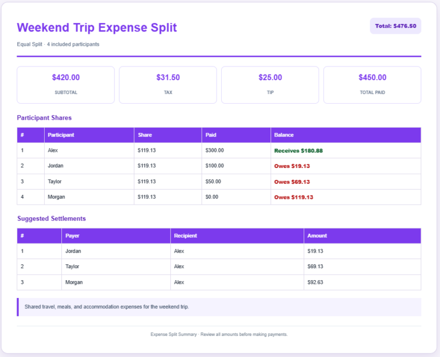Click Morgan's paid amount $0.00

pyautogui.click(x=212, y=197)
